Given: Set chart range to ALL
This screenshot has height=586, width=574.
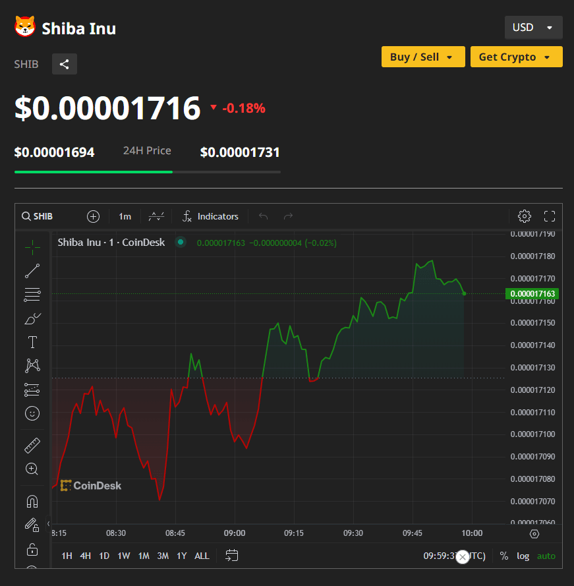Looking at the screenshot, I should tap(202, 556).
